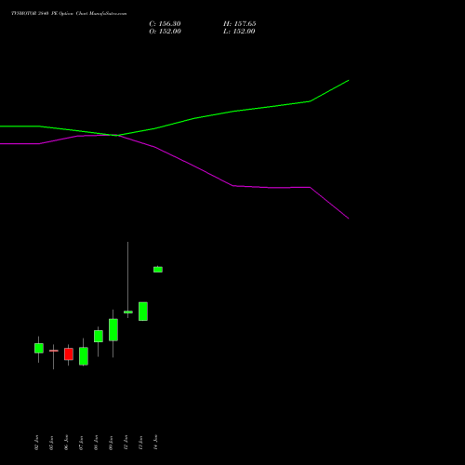Click the low value L: 152.00
This screenshot has width=465, height=465.
239,32
